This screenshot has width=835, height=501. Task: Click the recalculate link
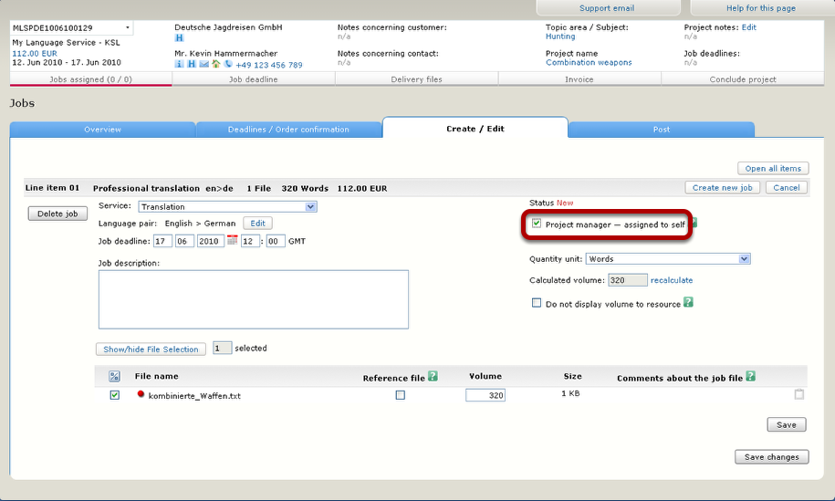[672, 280]
